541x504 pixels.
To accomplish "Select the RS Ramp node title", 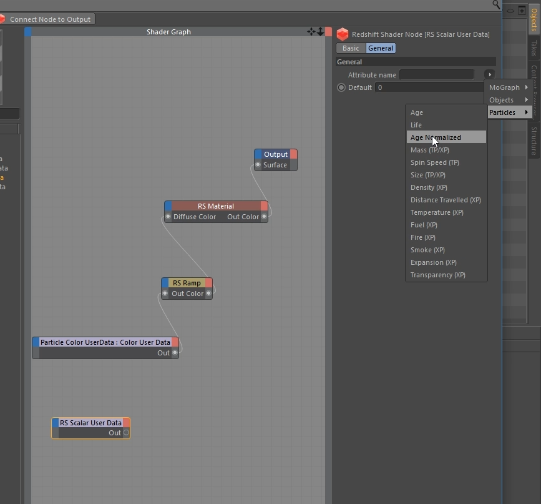I will [x=187, y=282].
